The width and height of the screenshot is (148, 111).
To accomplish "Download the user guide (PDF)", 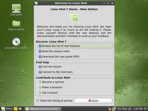I will pyautogui.click(x=75, y=57).
